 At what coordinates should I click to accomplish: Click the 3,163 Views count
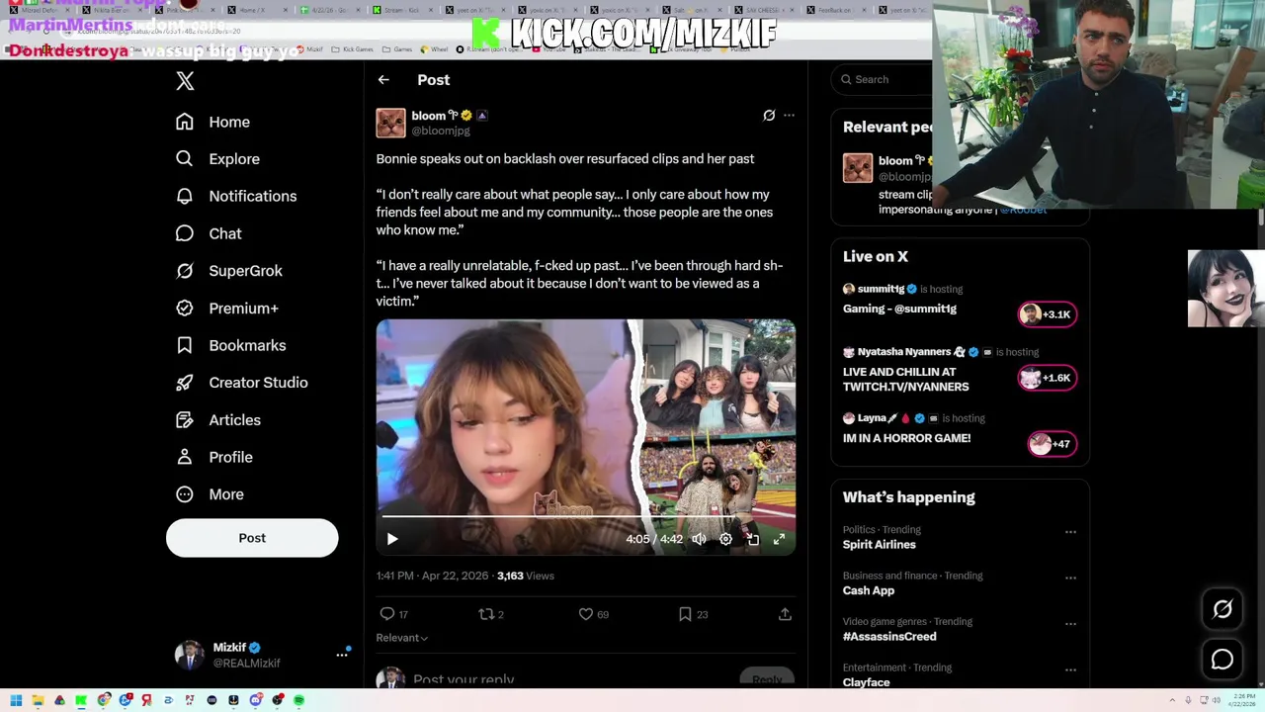(x=526, y=576)
